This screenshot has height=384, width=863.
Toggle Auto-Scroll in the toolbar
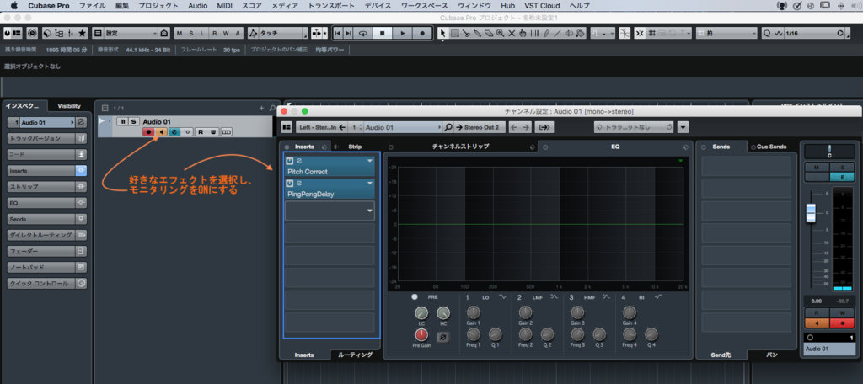[315, 33]
